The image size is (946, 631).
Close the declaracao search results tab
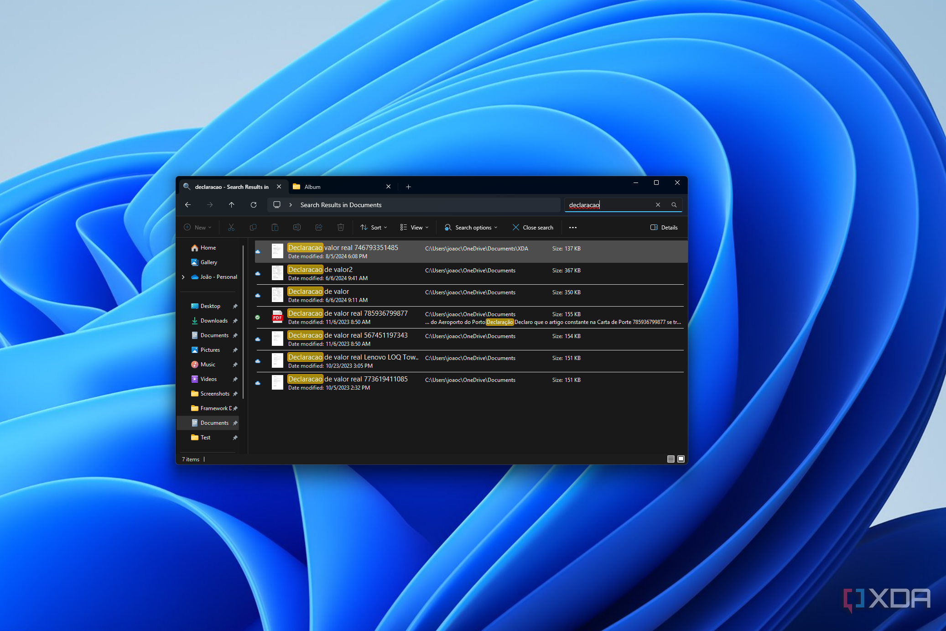click(x=279, y=187)
